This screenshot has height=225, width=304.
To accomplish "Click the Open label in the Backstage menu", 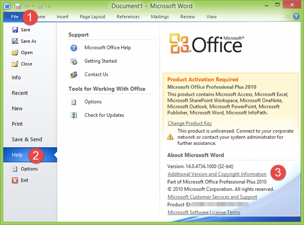I will click(x=27, y=52).
